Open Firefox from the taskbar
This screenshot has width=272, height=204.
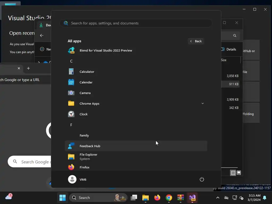coord(157,198)
